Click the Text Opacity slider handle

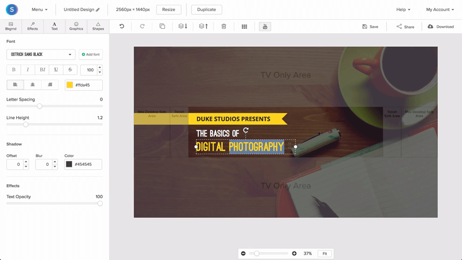coord(100,203)
